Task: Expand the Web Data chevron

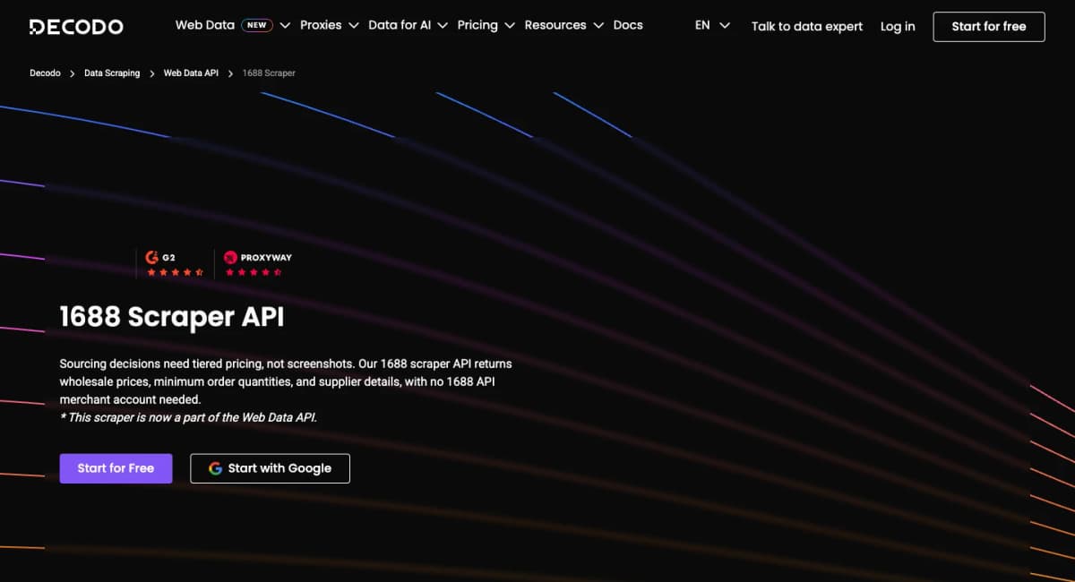Action: pos(285,26)
